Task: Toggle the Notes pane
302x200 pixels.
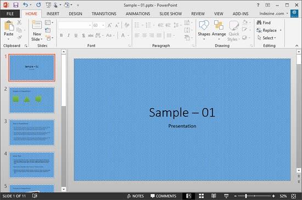Action: tap(136, 196)
